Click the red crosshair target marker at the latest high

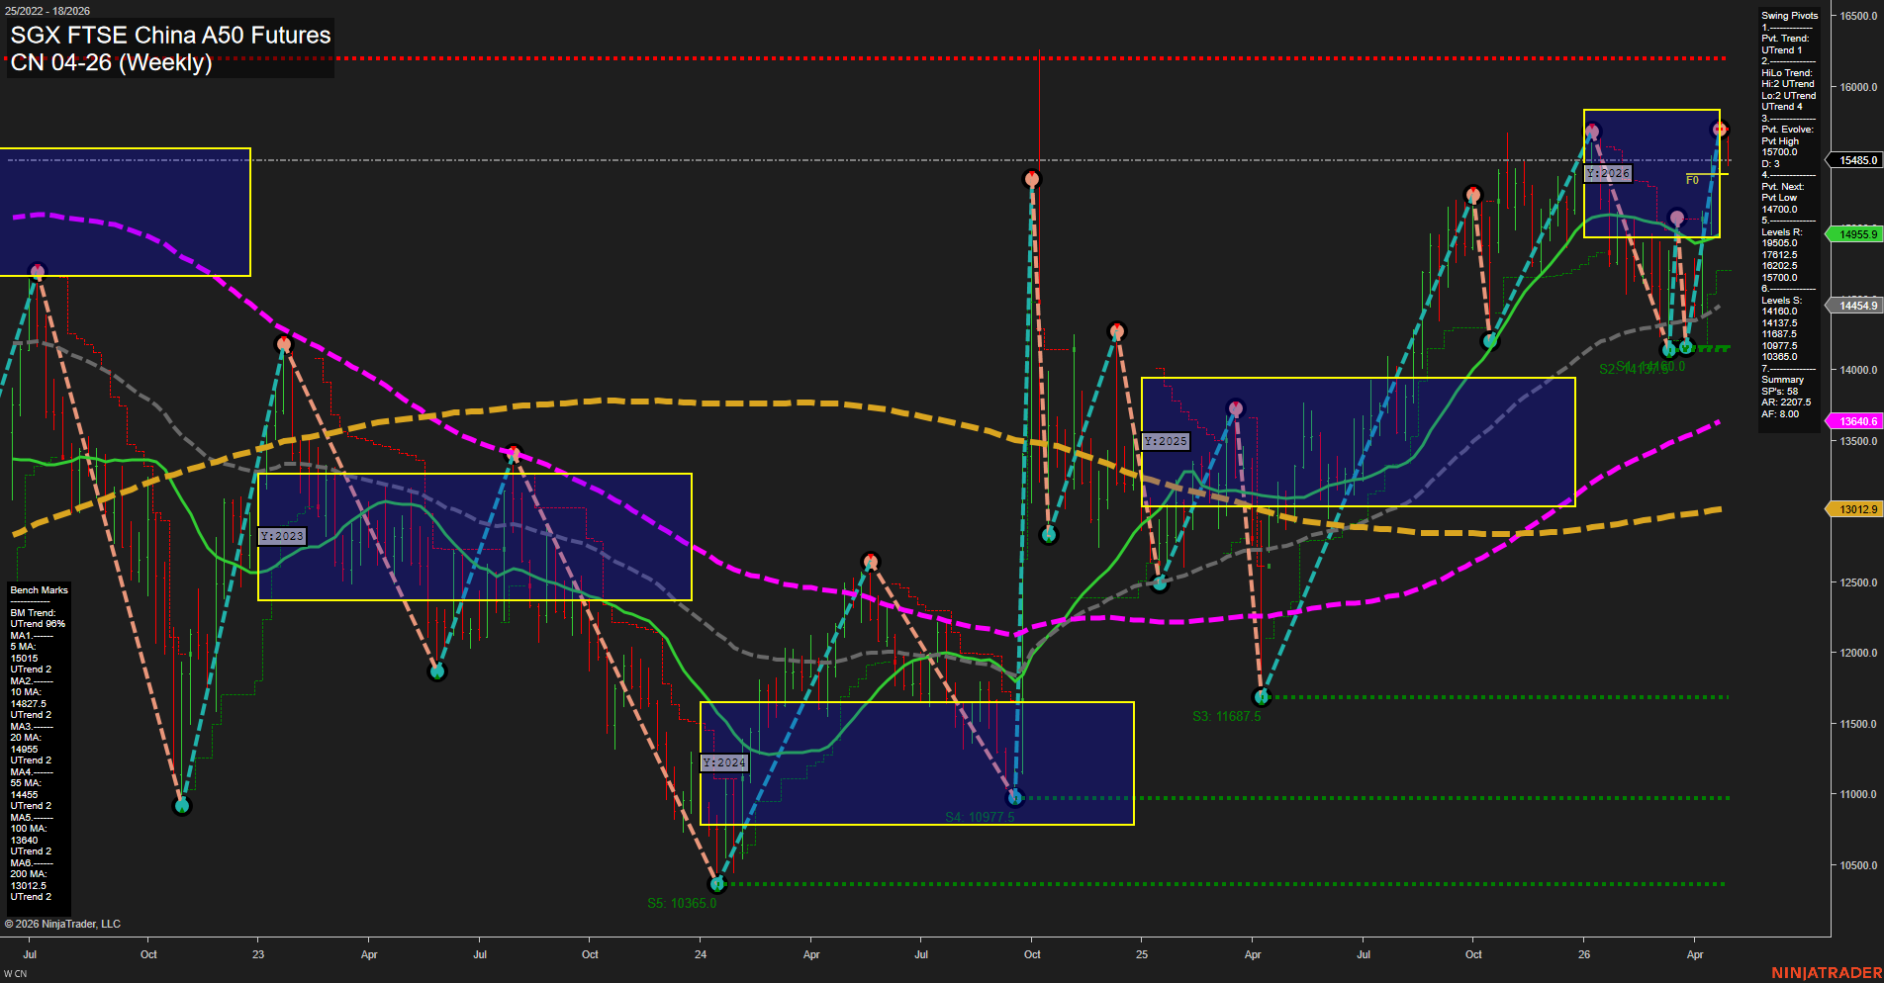(x=1719, y=129)
